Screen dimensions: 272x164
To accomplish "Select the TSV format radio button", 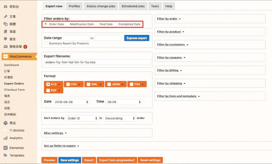I will click(131, 84).
